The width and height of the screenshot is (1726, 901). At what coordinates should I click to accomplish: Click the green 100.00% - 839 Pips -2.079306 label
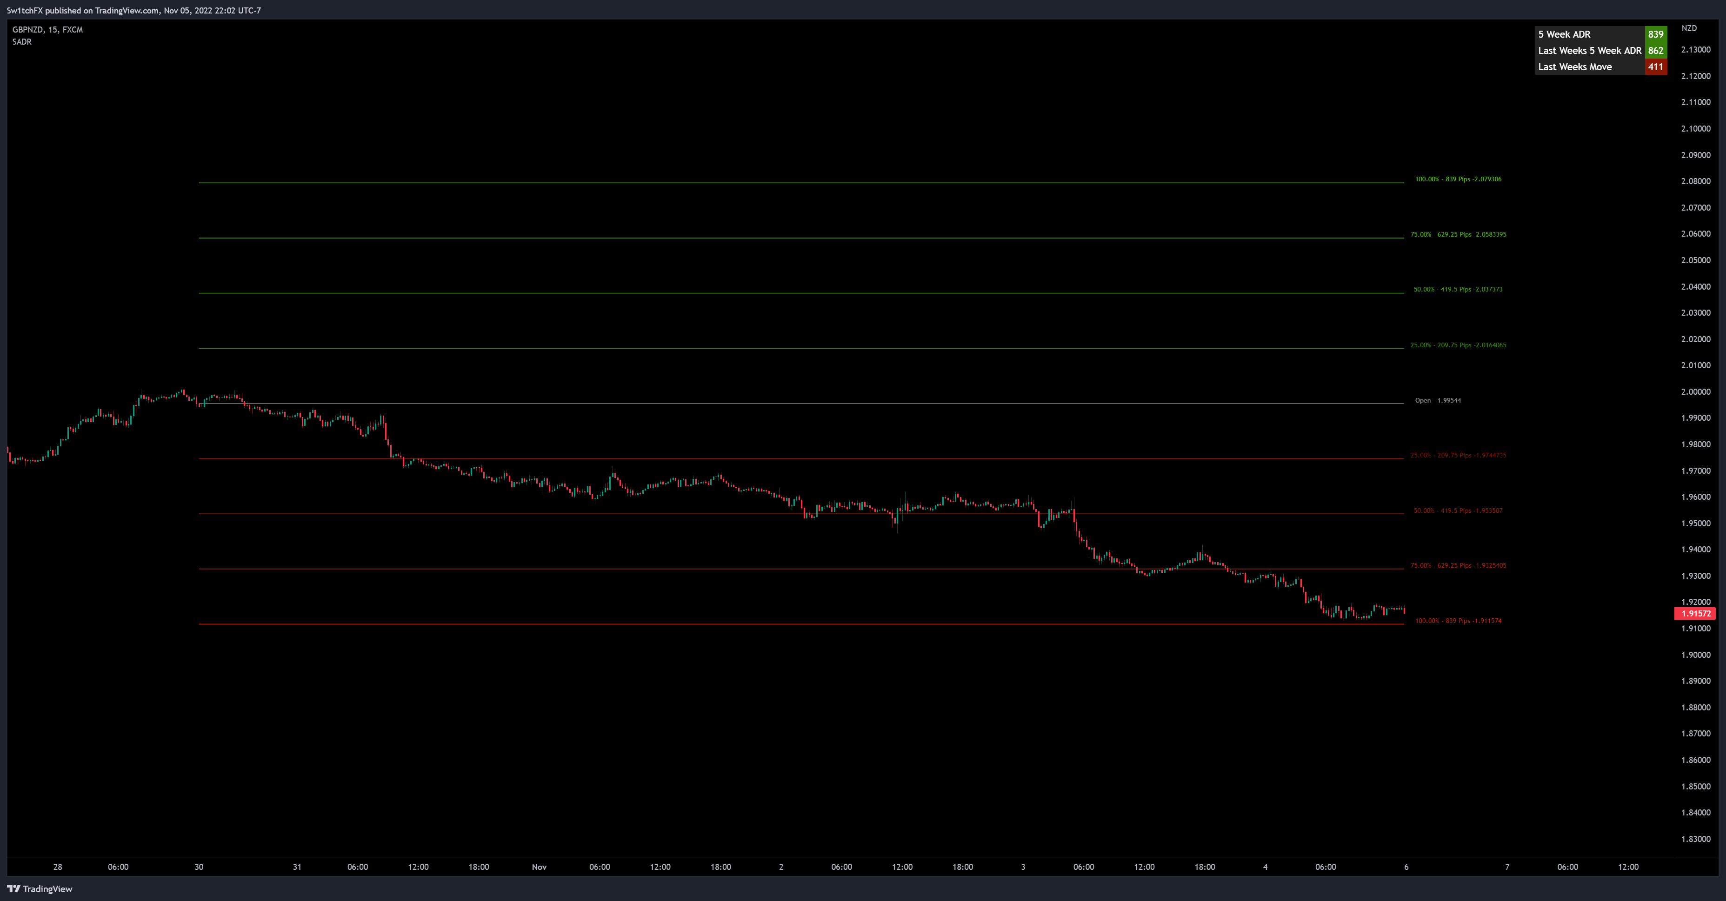(x=1458, y=179)
